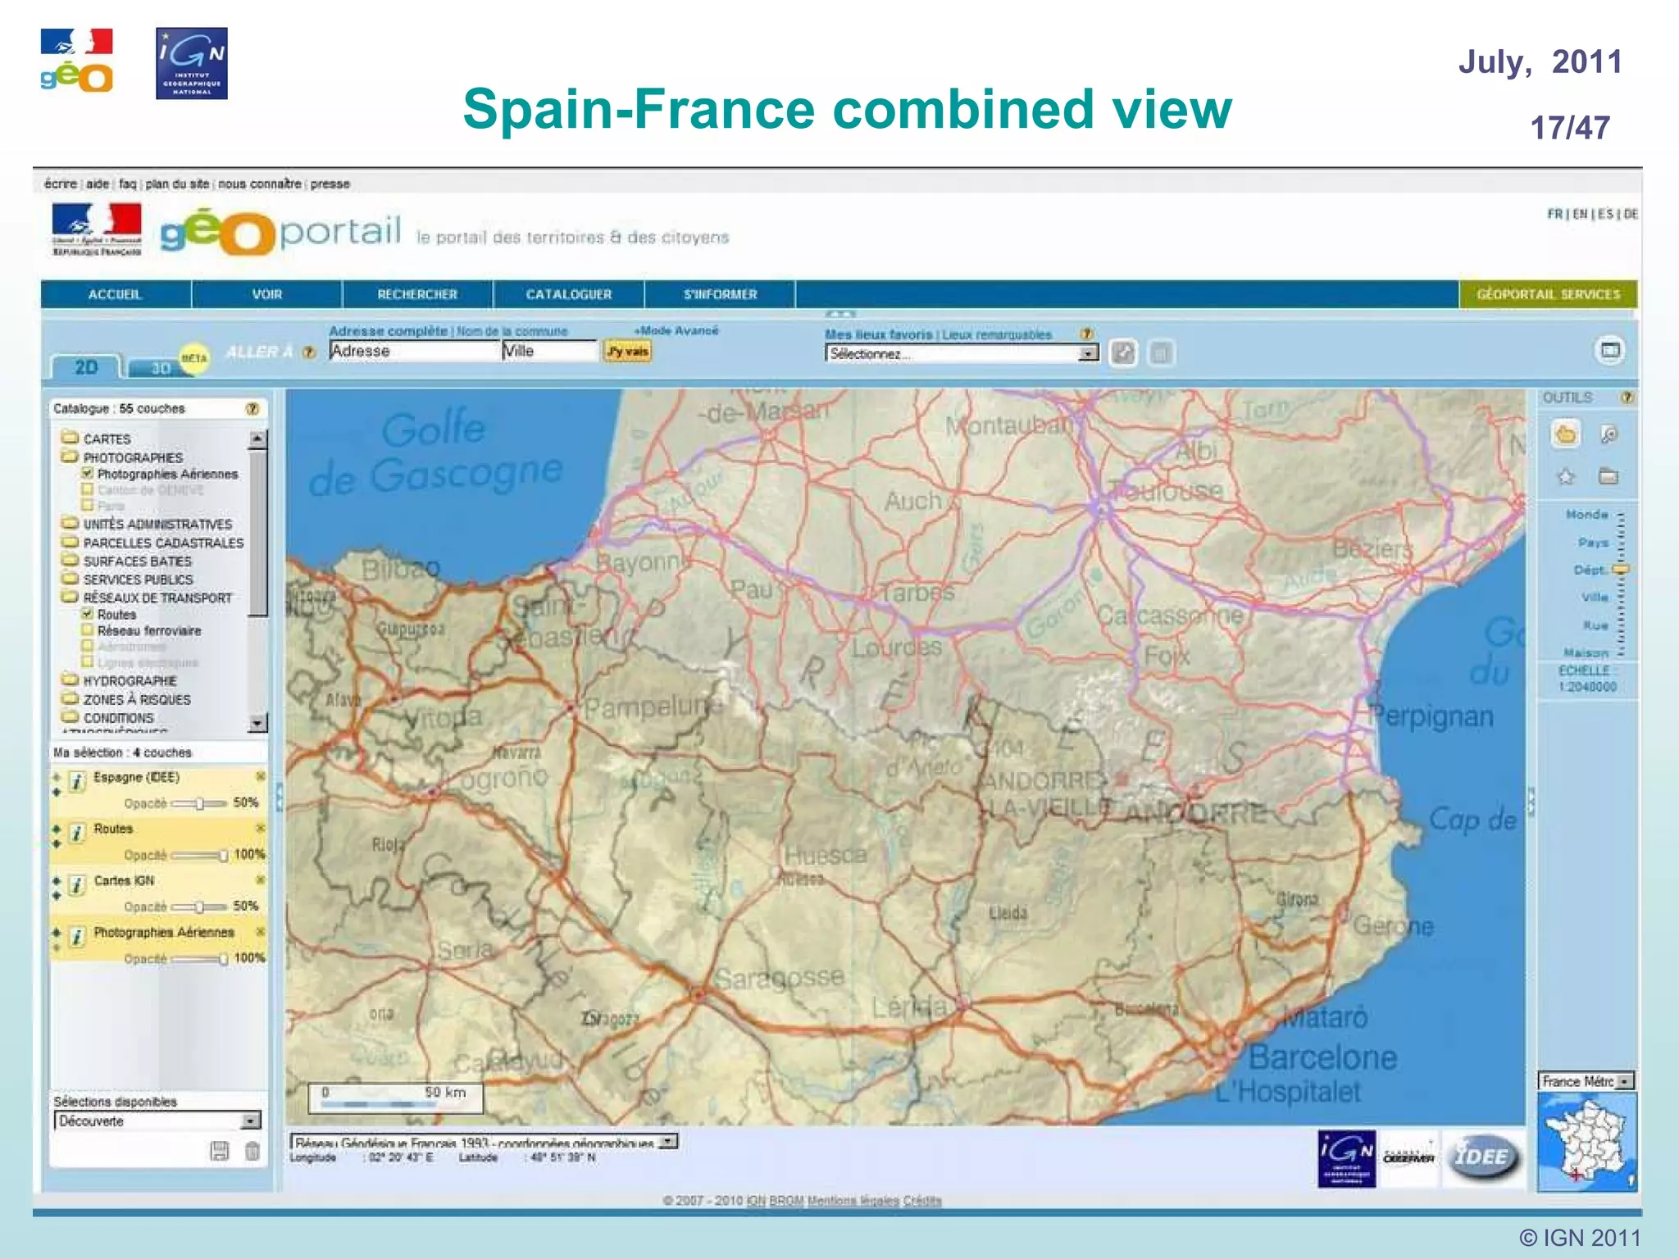Click the zoom level slider at Dépt.
This screenshot has height=1259, width=1679.
coord(1621,569)
